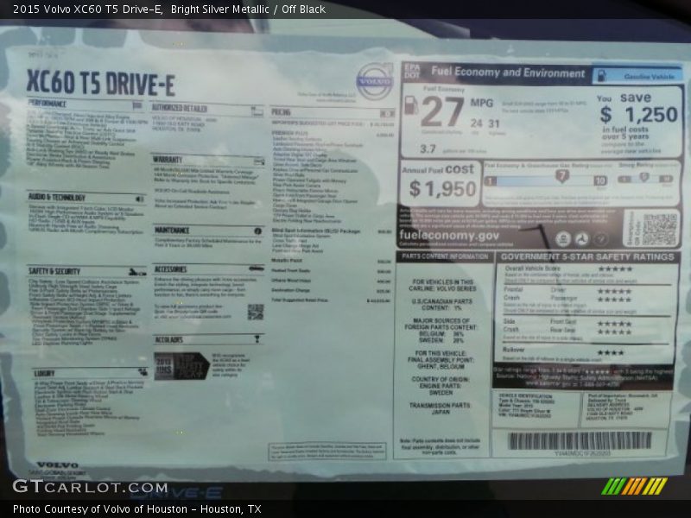This screenshot has height=518, width=691.
Task: Click the trophy icon on the Accolades header
Action: pyautogui.click(x=257, y=338)
